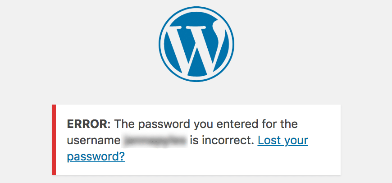Click the red stripe on the error notice

[54, 139]
